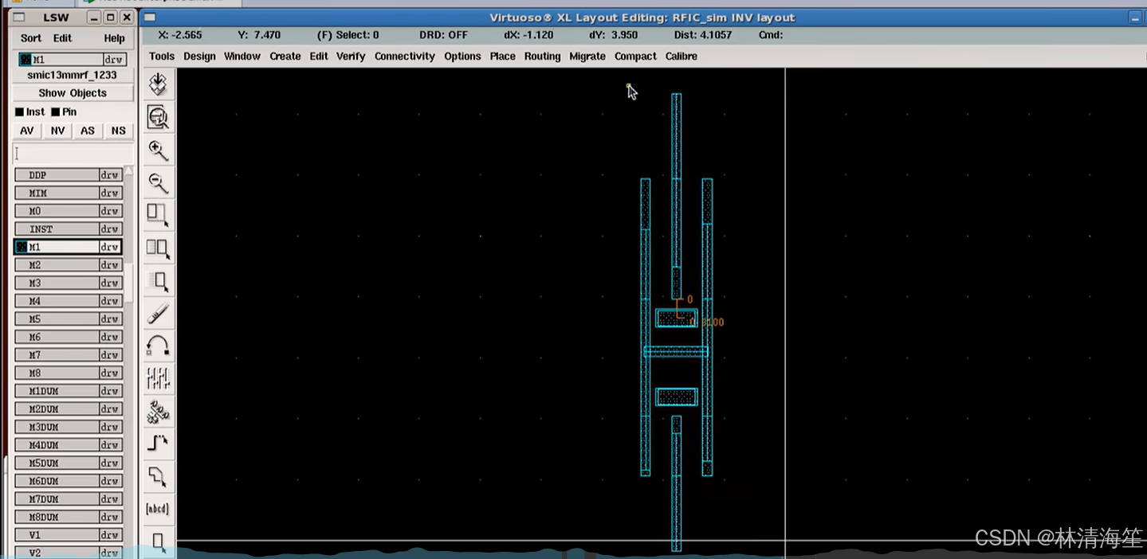Image resolution: width=1147 pixels, height=559 pixels.
Task: Open the layout window's Edit menu
Action: coord(319,57)
